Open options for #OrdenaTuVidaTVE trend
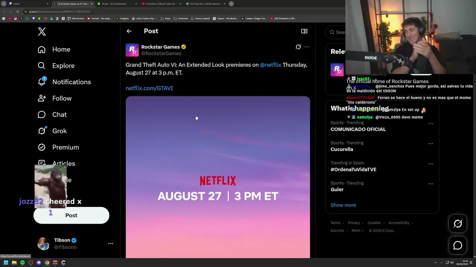The image size is (476, 267). coord(431,164)
